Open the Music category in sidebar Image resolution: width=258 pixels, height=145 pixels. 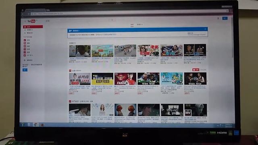coord(27,40)
